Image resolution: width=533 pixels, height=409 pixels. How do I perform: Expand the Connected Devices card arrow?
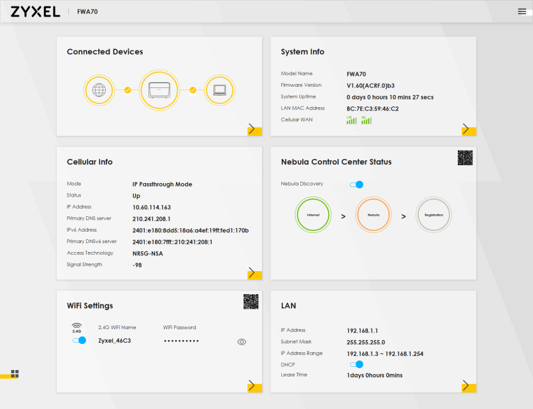coord(254,130)
